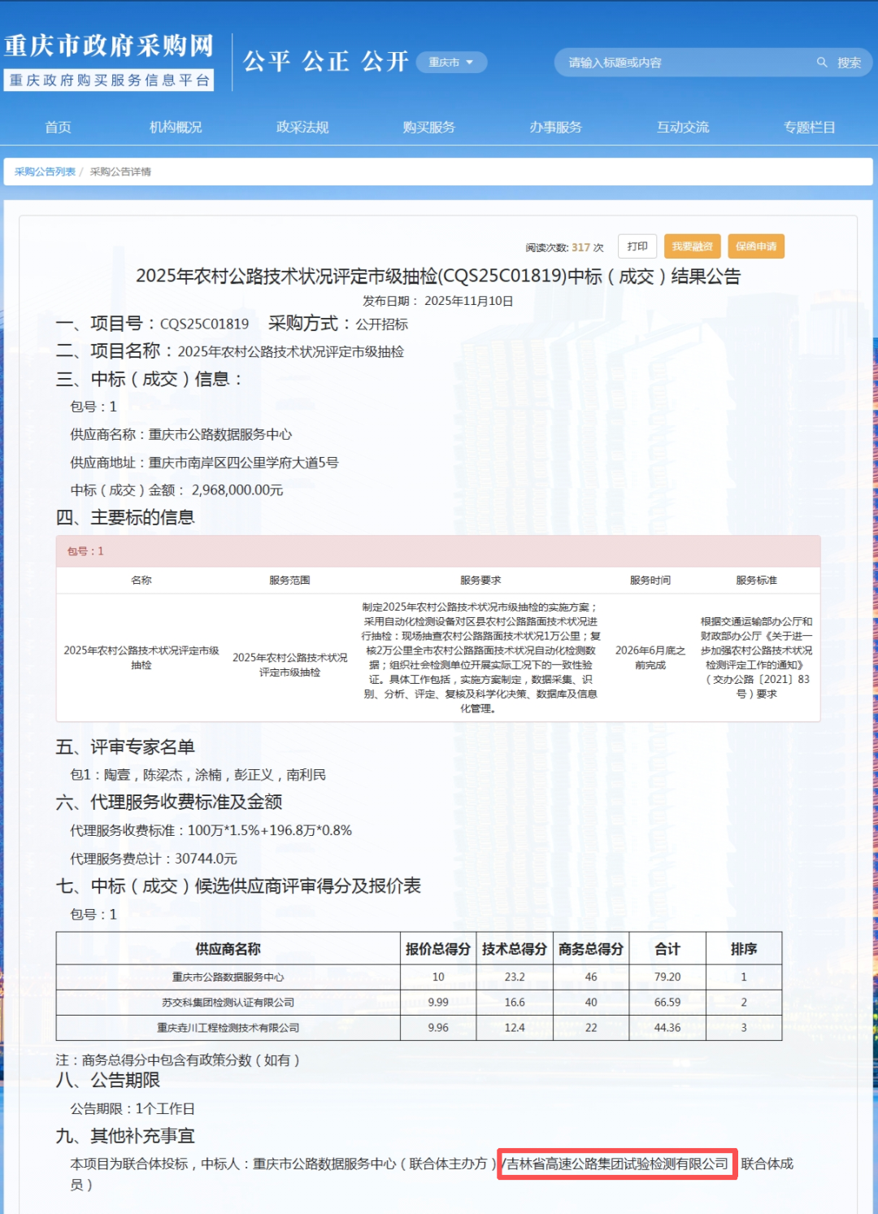878x1214 pixels.
Task: Click the total score 79.20 cell
Action: (x=667, y=977)
